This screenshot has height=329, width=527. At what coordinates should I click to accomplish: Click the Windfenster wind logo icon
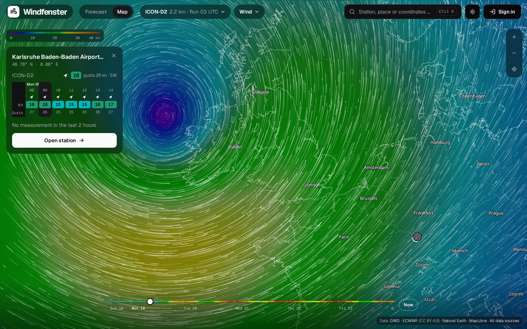coord(14,12)
